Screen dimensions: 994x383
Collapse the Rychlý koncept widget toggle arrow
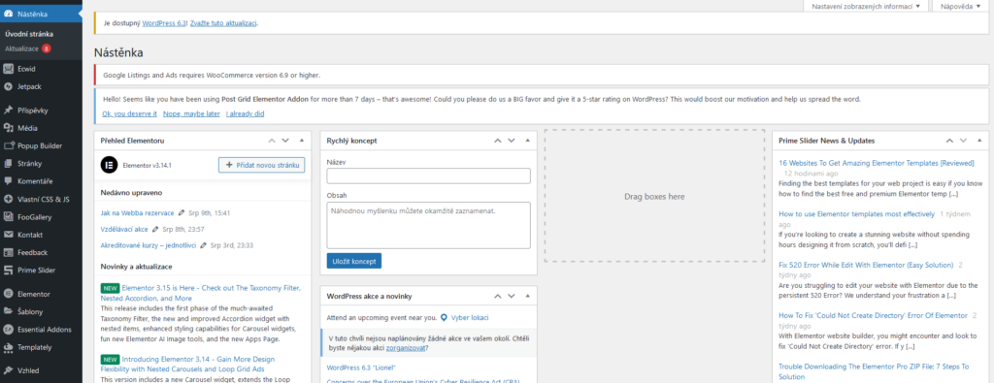coord(527,141)
